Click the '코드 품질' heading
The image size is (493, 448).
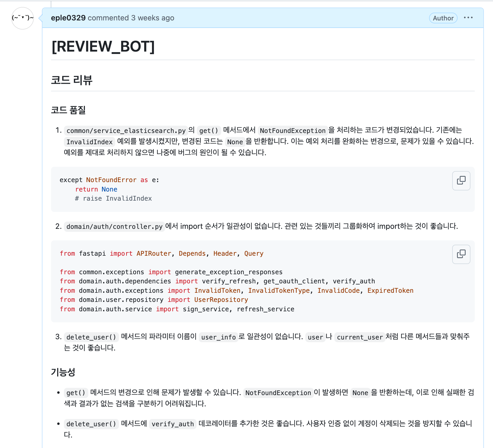[68, 110]
